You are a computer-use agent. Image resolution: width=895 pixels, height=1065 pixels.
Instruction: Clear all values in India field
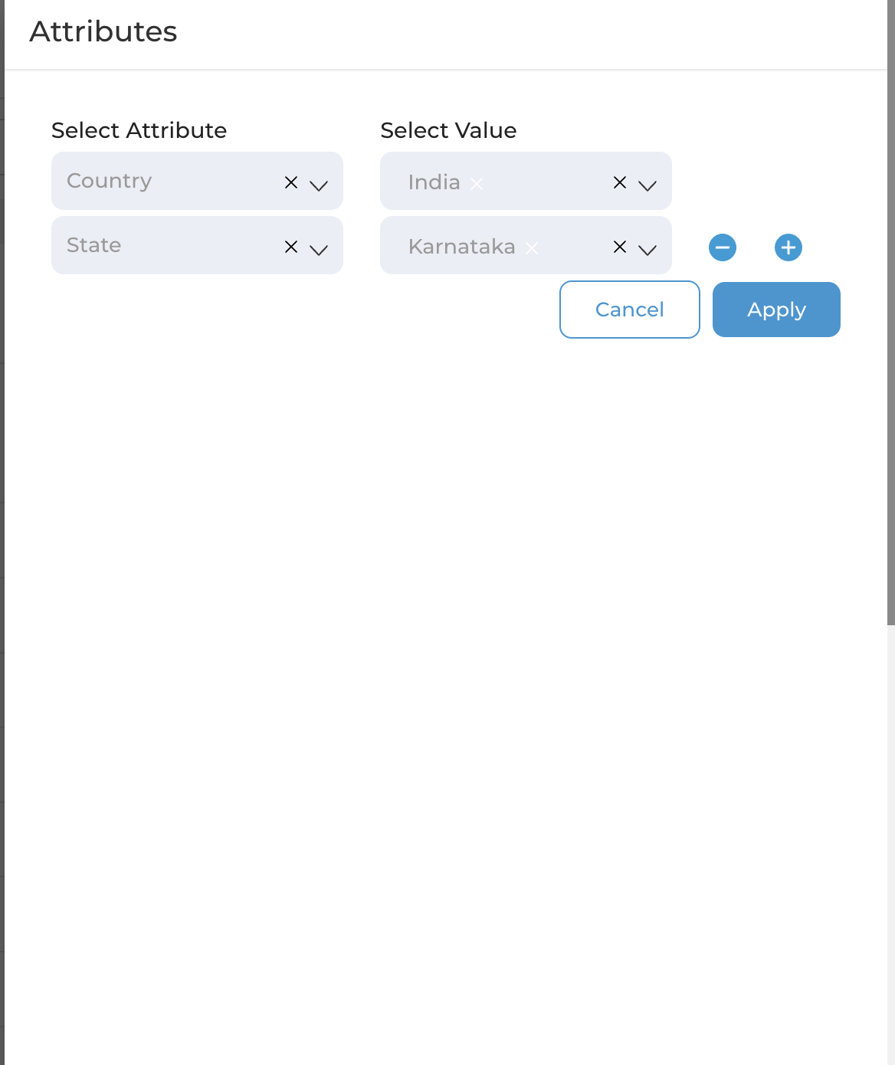pos(620,182)
